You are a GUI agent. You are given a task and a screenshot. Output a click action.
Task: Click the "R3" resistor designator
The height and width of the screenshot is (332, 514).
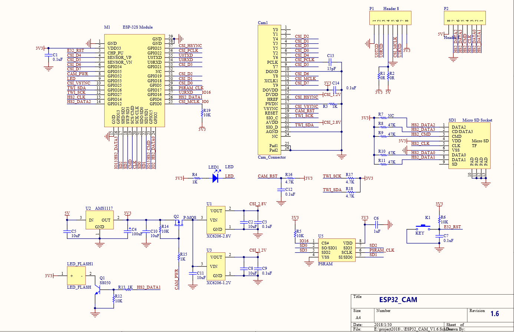[325, 106]
